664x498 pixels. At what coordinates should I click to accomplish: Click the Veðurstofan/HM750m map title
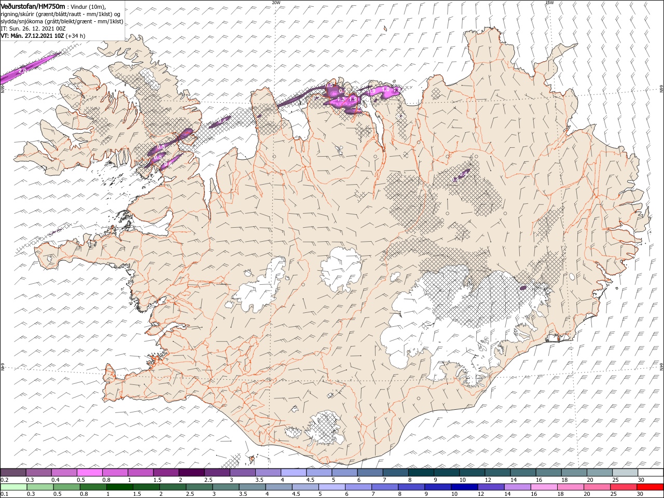tap(33, 6)
